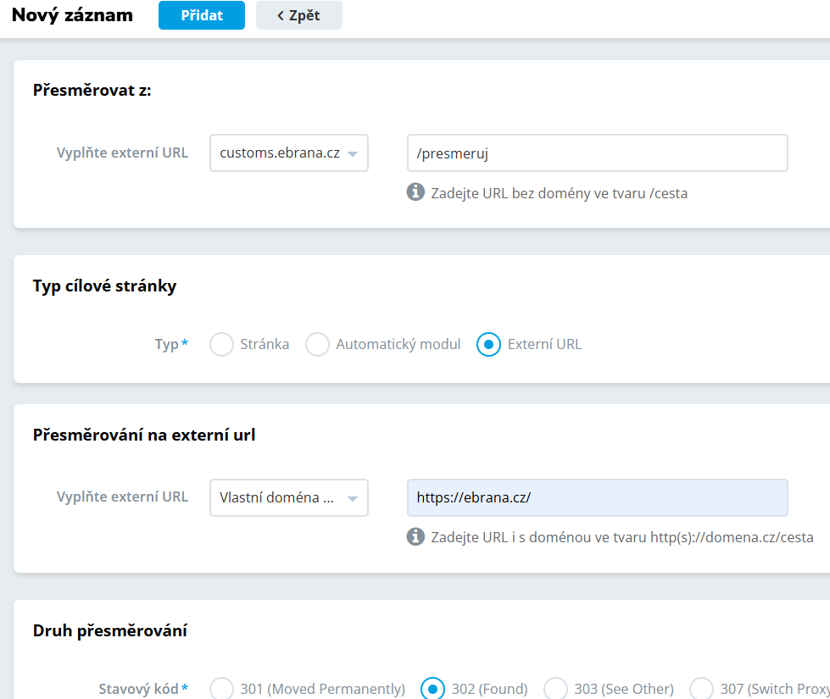The image size is (830, 699).
Task: Choose status code 301 (Moved Permanently)
Action: [221, 689]
